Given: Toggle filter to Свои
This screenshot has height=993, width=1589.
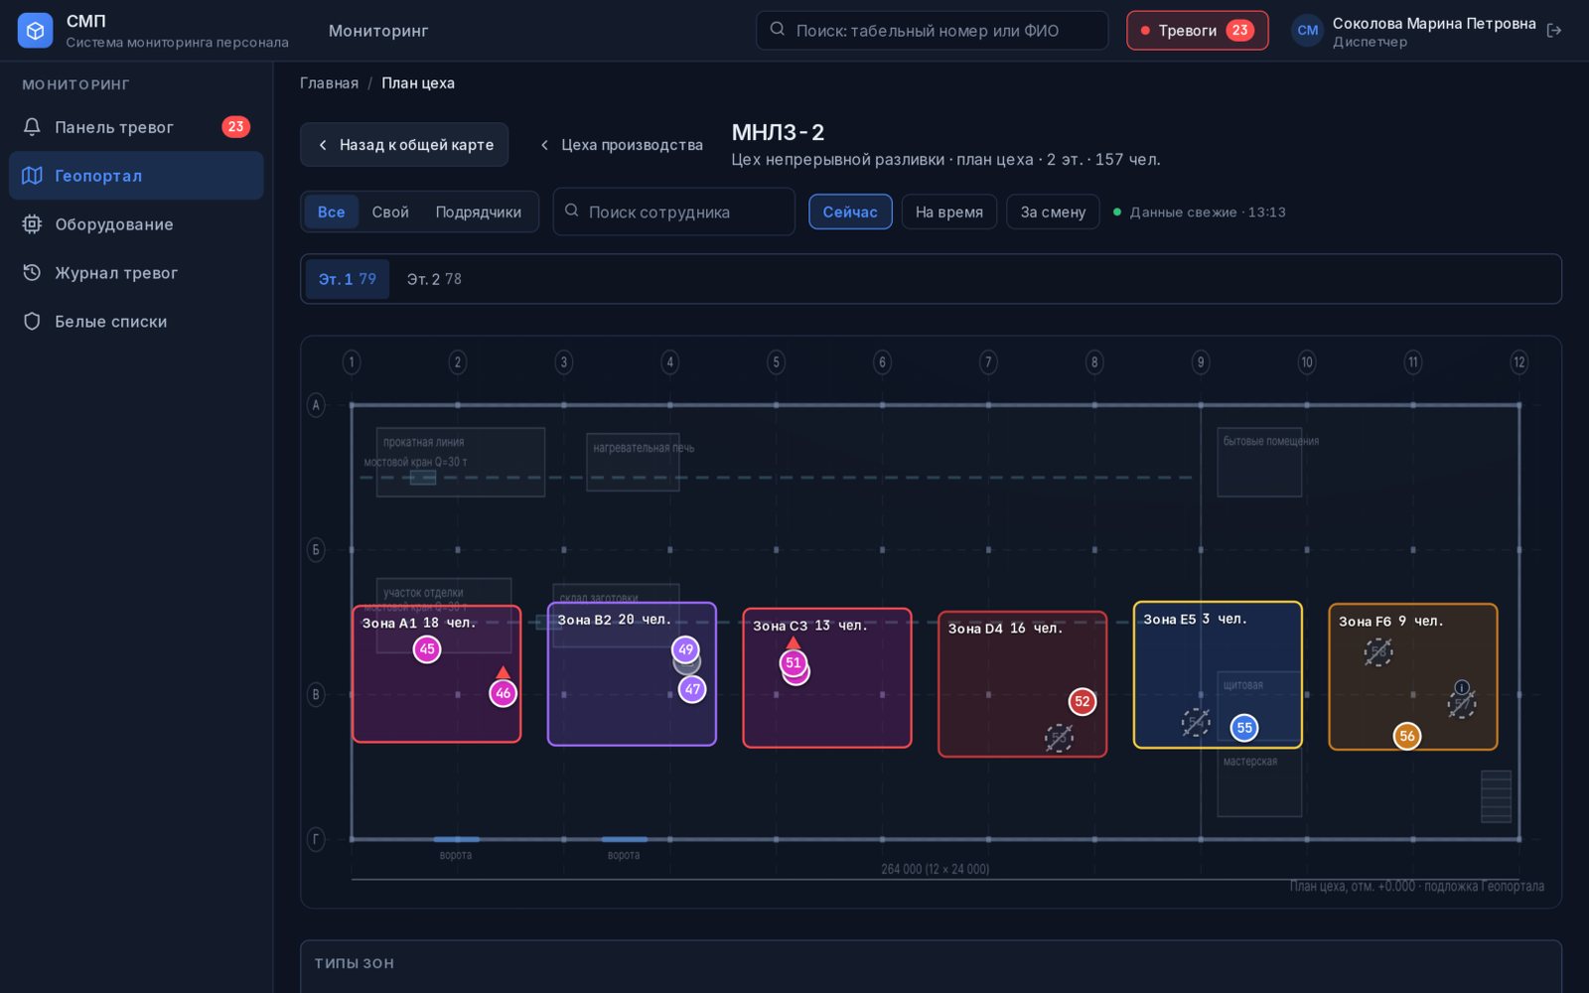Looking at the screenshot, I should [390, 213].
